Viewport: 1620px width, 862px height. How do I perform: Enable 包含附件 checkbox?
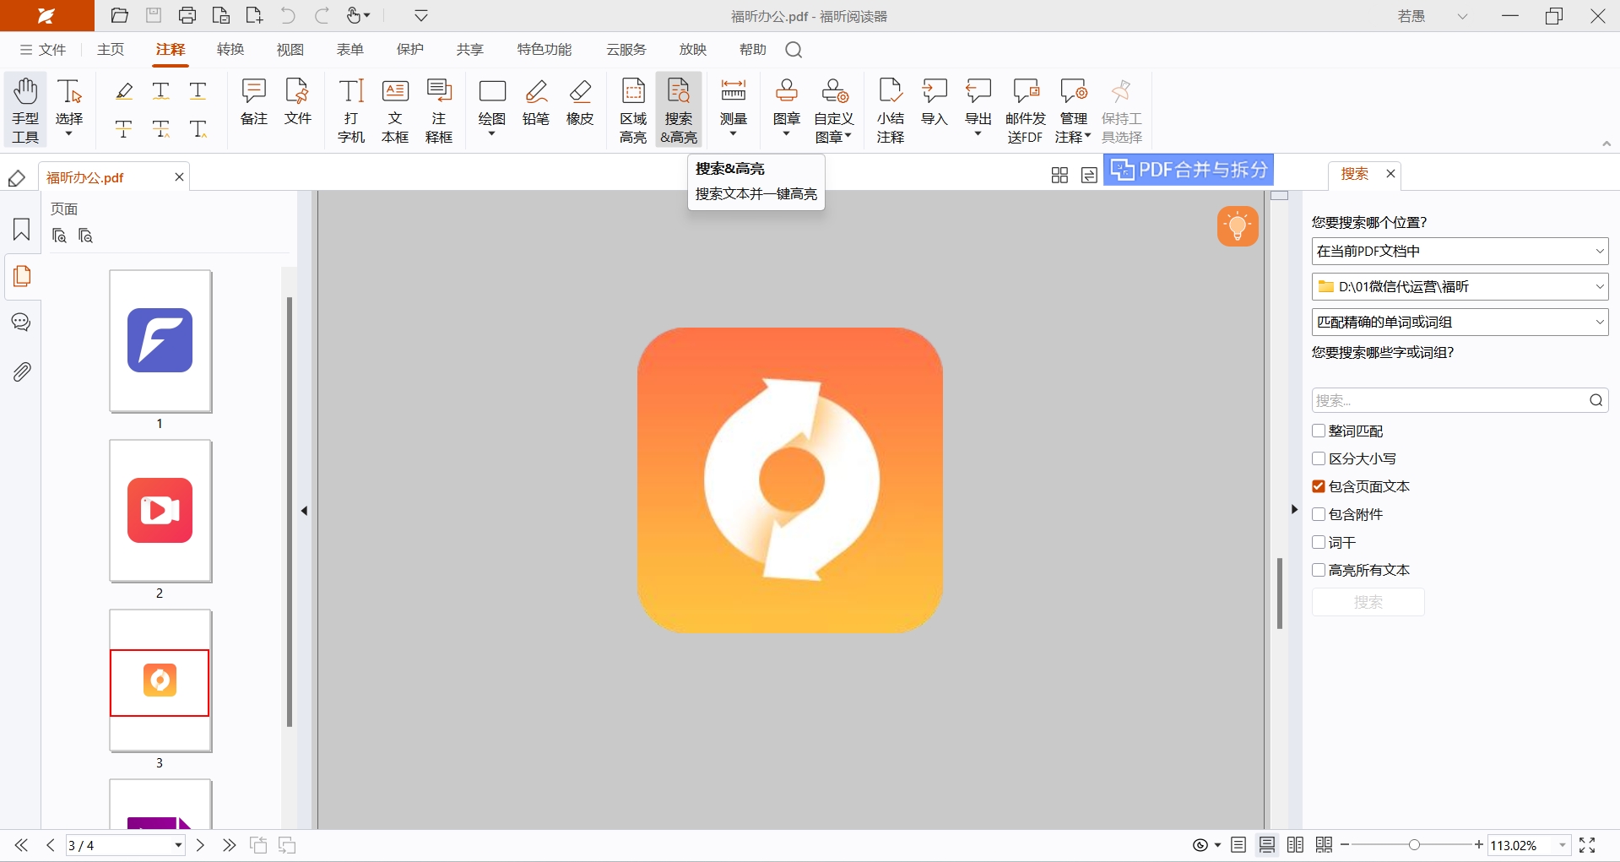(1319, 515)
